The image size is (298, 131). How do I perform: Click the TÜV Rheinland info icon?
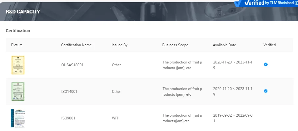(296, 3)
